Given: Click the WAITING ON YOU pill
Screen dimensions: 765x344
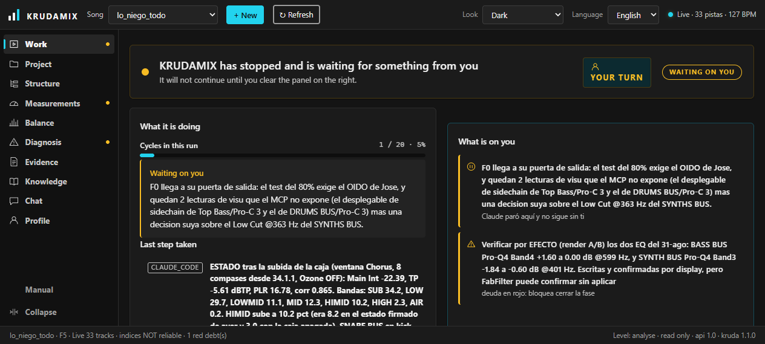Looking at the screenshot, I should tap(701, 72).
